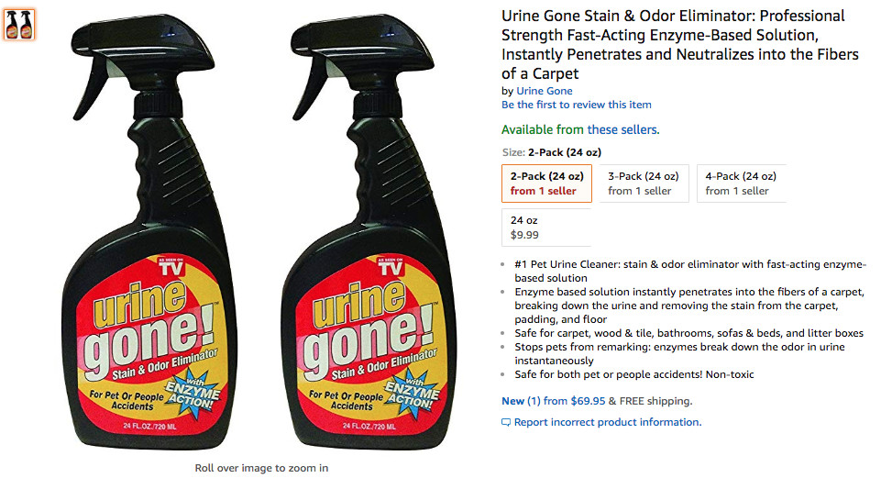Click the left bottle's spray trigger
Screen dimensions: 881x478
pos(94,85)
